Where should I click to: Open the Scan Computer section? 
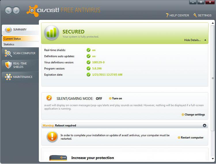point(20,53)
